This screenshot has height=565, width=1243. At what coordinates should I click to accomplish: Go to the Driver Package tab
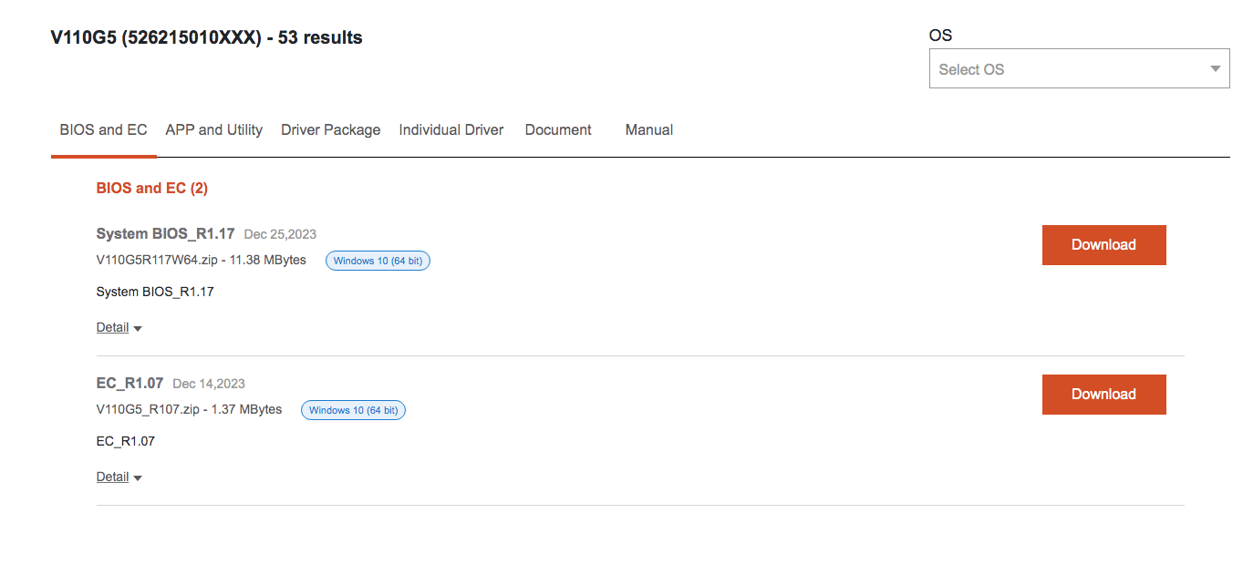[330, 130]
